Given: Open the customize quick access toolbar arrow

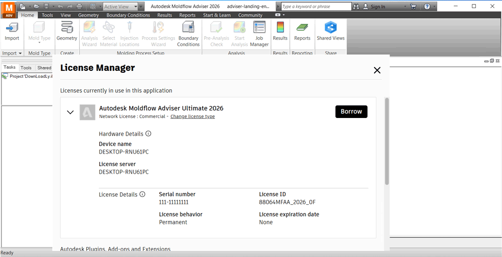Looking at the screenshot, I should tap(141, 7).
